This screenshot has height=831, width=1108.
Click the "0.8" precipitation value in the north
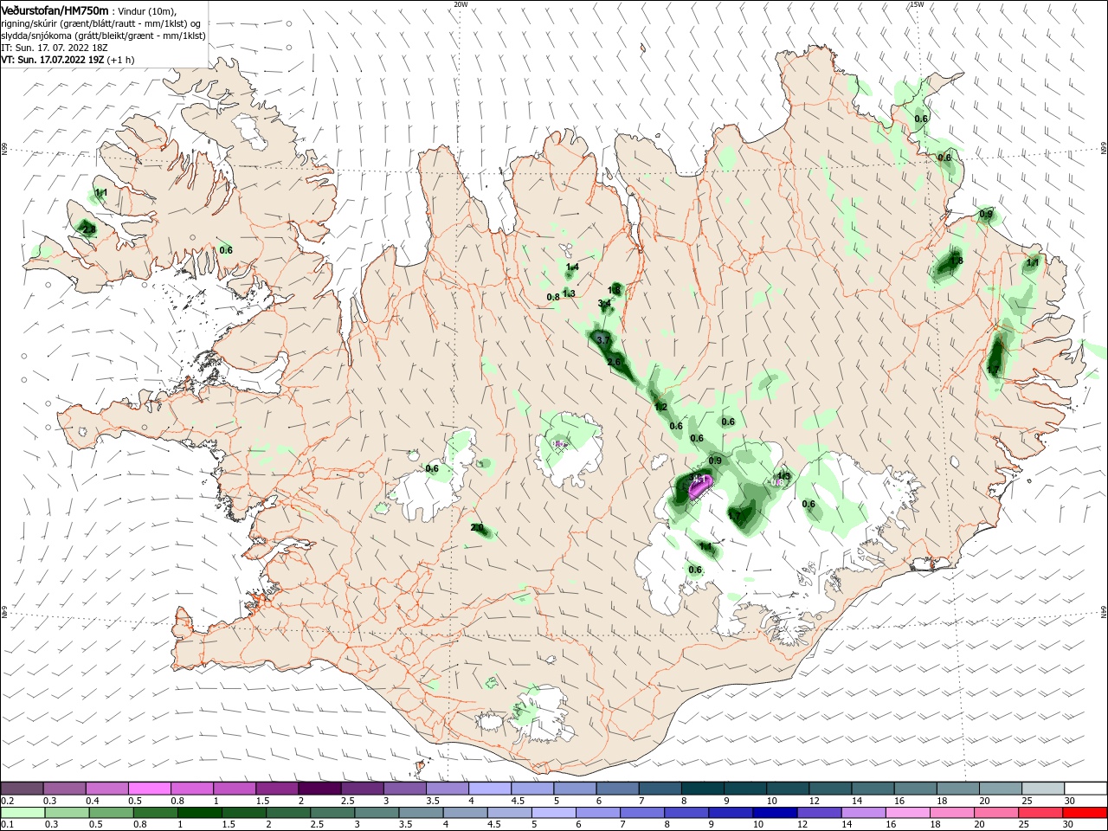(553, 297)
